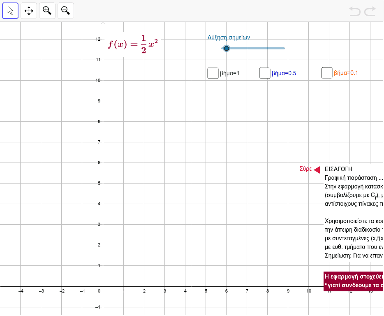Viewport: 384px width, 316px height.
Task: Choose the Zoom In magnifier tool
Action: (x=47, y=11)
